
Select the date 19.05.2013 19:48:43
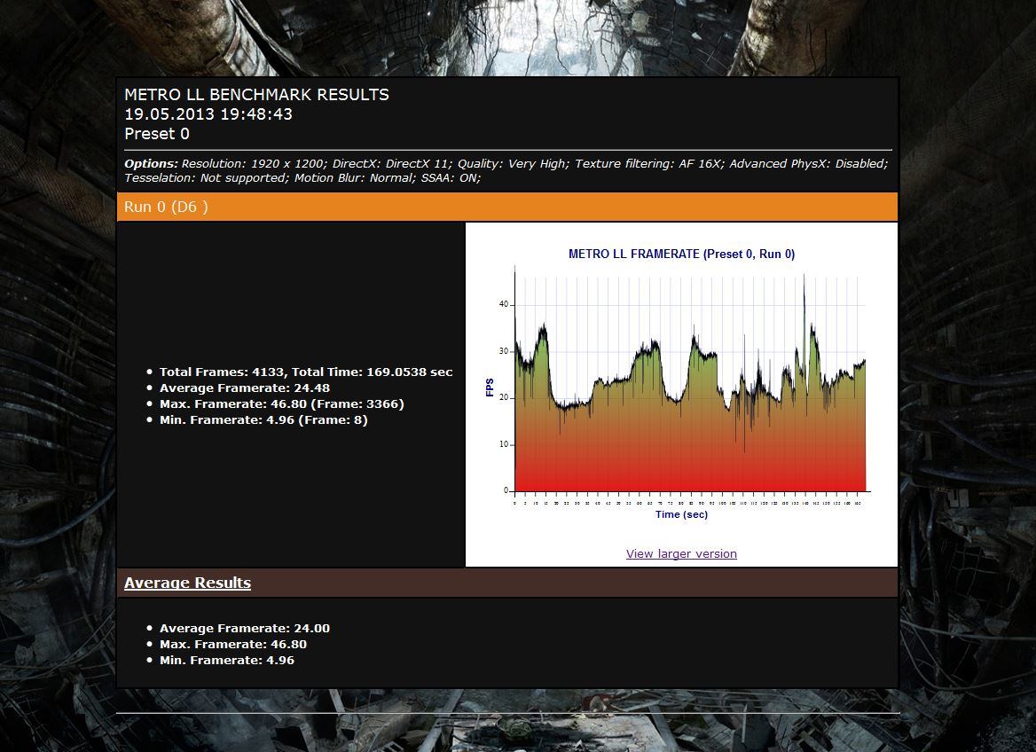click(x=208, y=114)
